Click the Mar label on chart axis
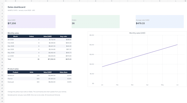This screenshot has height=103, width=187. tap(132, 85)
